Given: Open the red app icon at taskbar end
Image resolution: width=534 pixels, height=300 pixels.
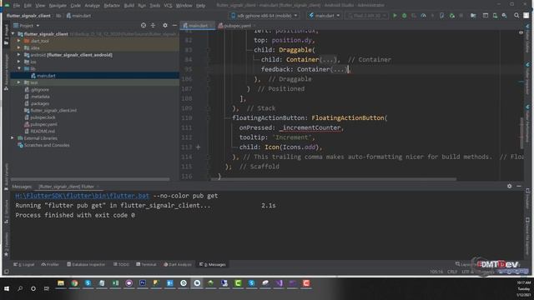Looking at the screenshot, I should pos(306,283).
